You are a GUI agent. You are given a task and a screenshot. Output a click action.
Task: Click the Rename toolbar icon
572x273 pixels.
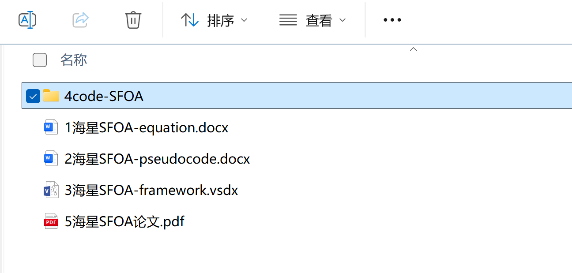click(27, 20)
